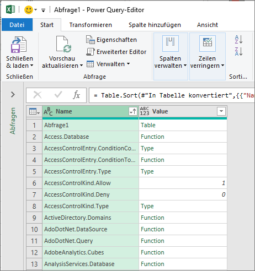This screenshot has height=271, width=255.
Task: Open Type link for AccessControlKind.Type
Action: 147,206
